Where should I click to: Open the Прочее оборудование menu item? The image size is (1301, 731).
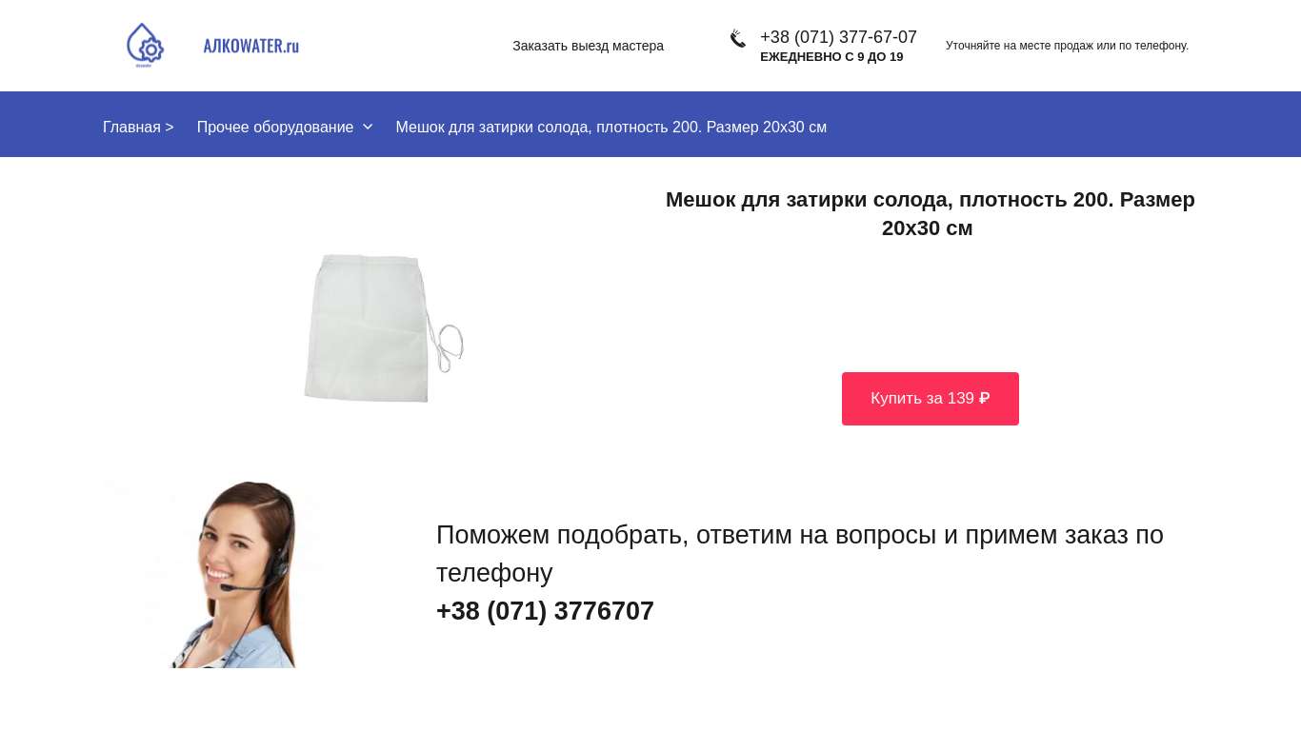(275, 127)
